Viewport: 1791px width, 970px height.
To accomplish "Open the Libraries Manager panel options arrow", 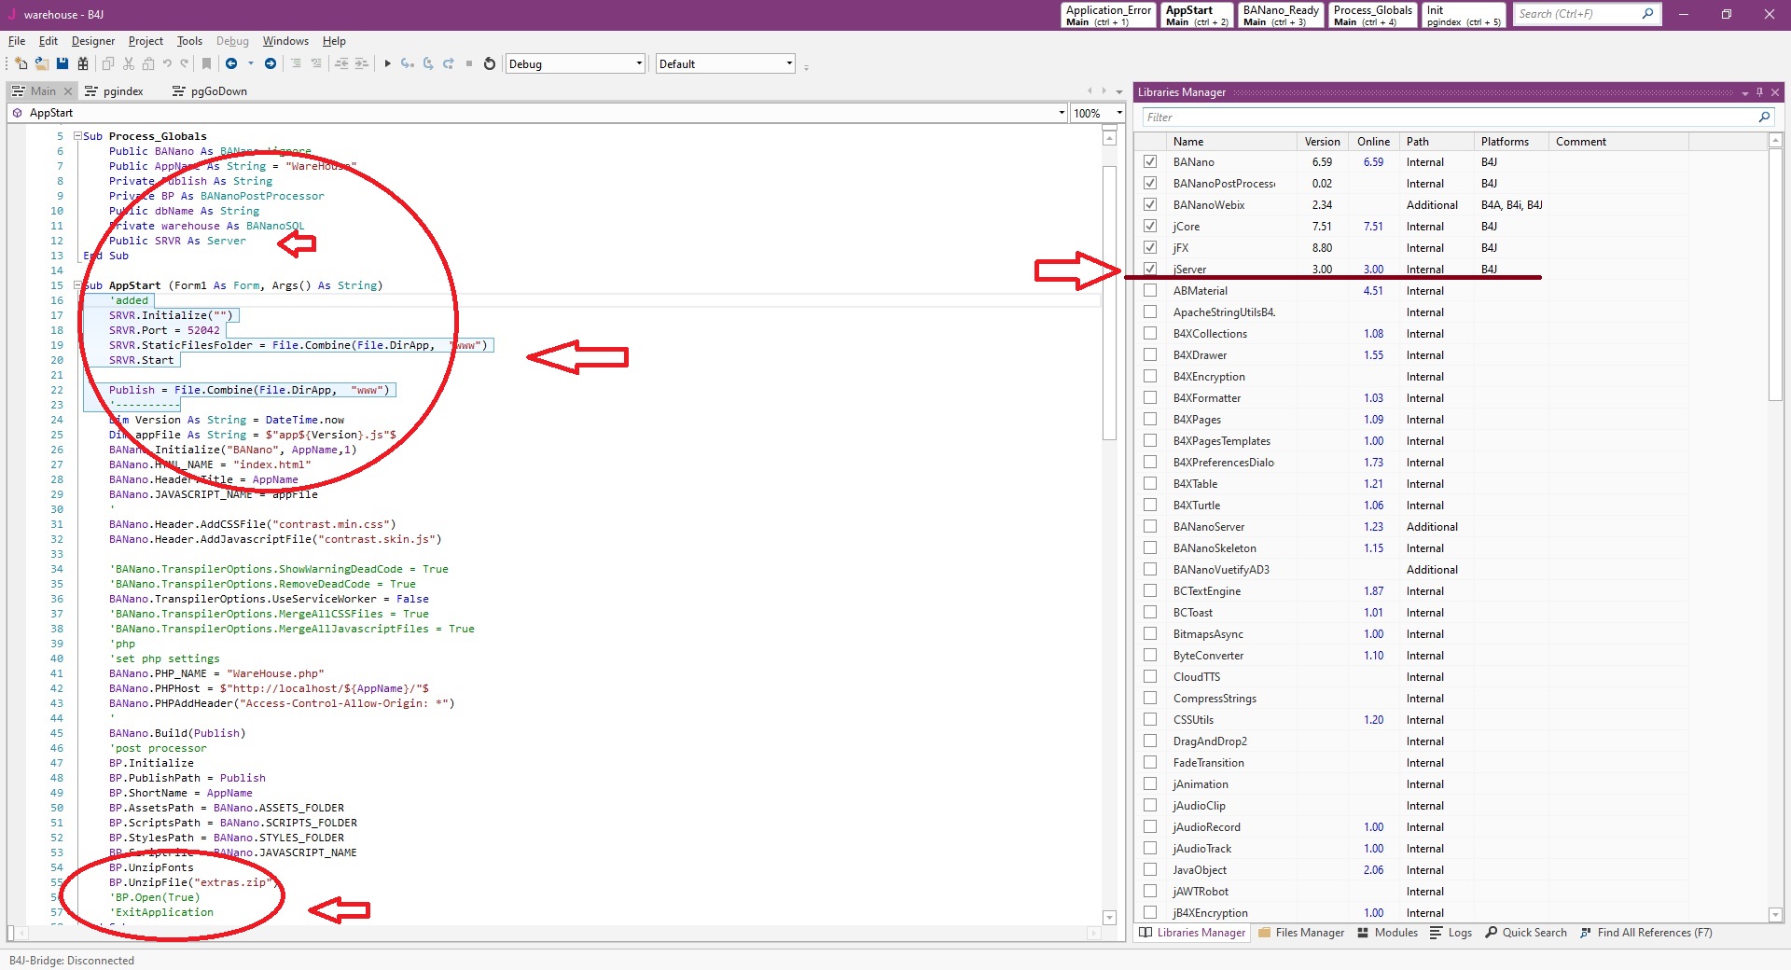I will [x=1744, y=92].
